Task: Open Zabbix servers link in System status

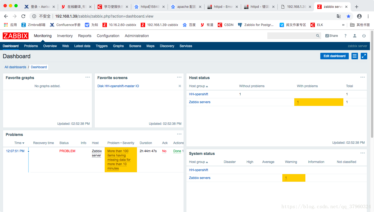Action: (x=200, y=178)
